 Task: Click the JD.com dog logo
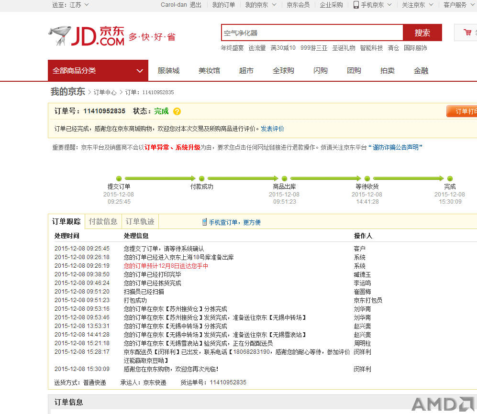click(87, 36)
